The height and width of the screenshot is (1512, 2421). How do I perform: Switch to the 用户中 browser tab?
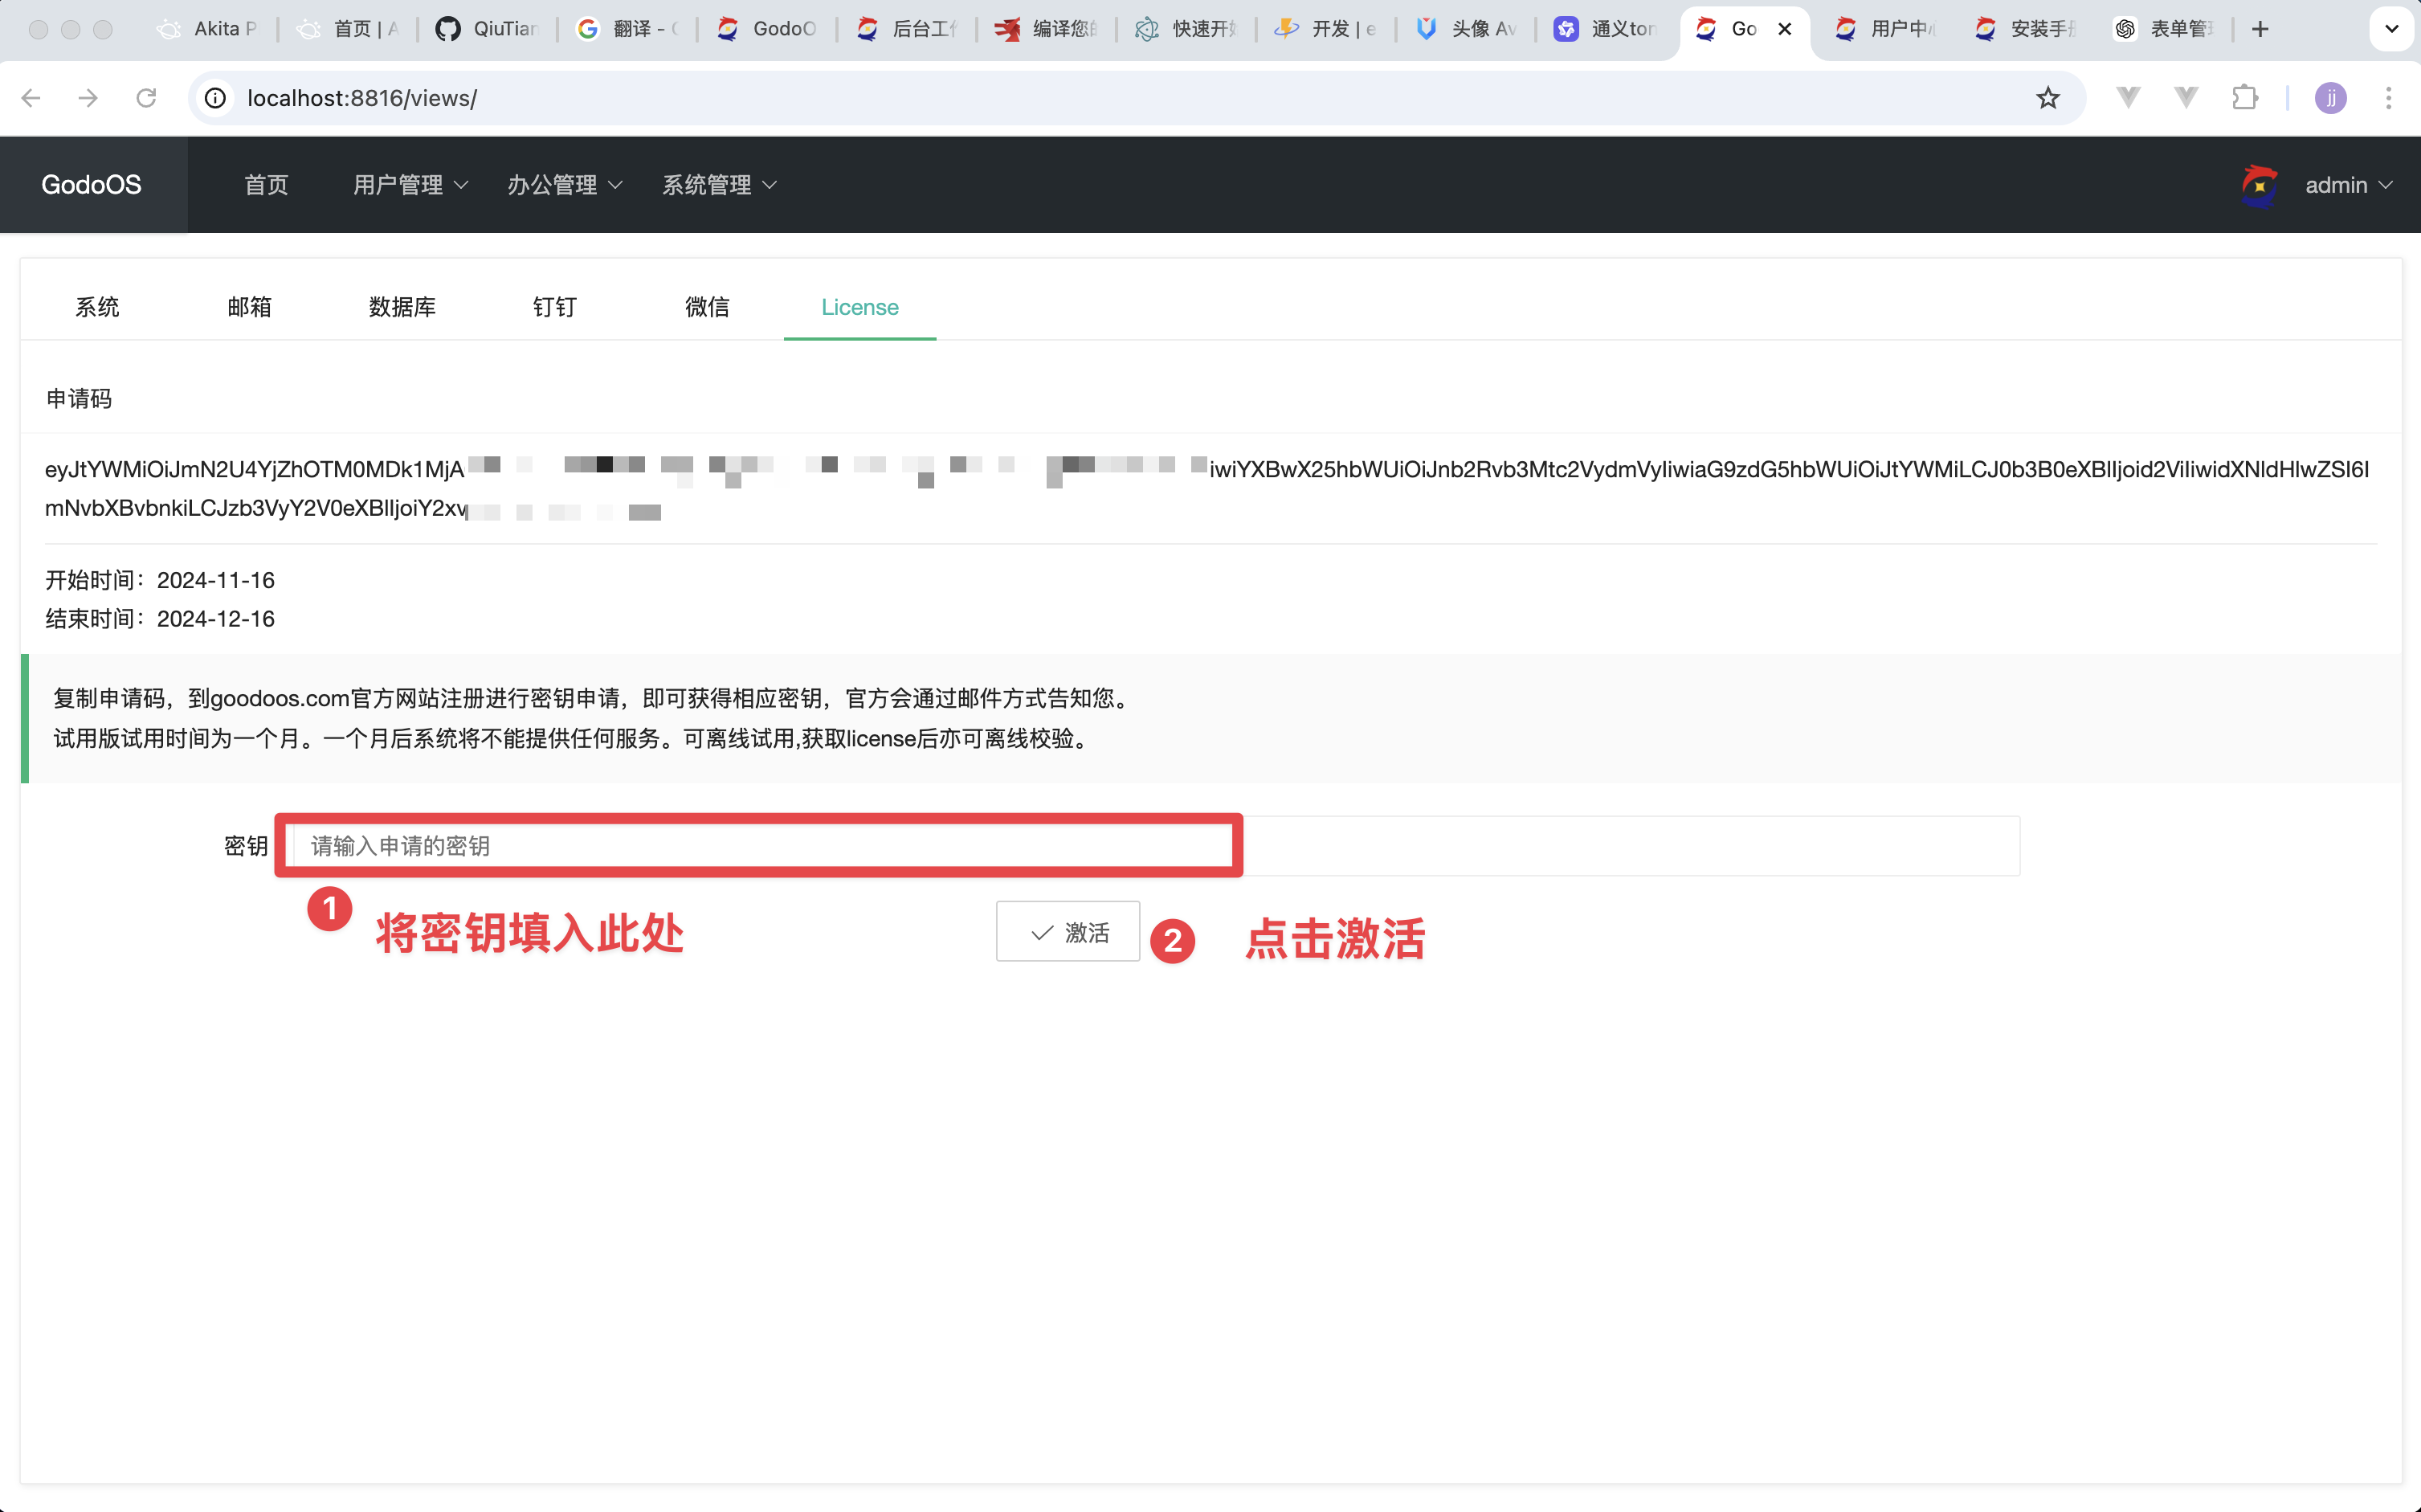[1887, 29]
